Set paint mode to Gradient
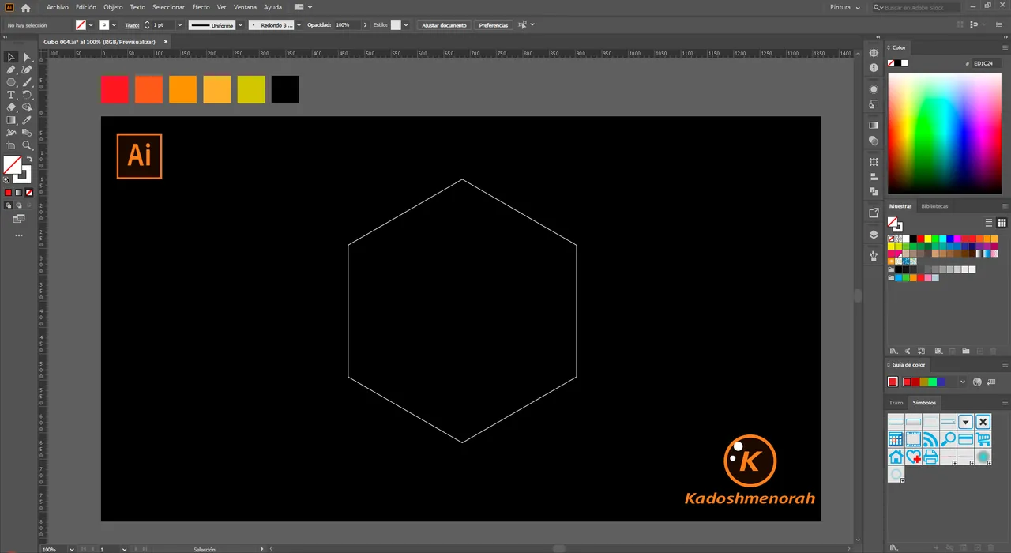Viewport: 1011px width, 553px height. [19, 193]
